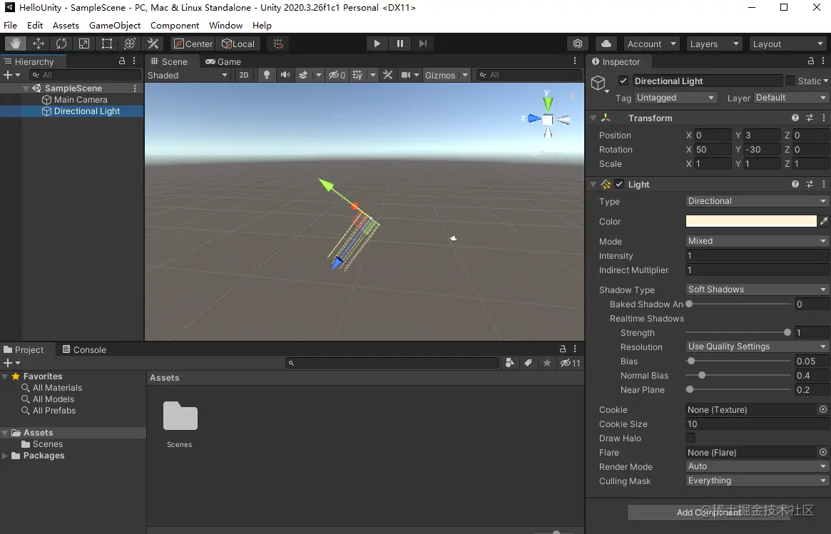
Task: Disable the Light component checkbox
Action: click(x=619, y=184)
